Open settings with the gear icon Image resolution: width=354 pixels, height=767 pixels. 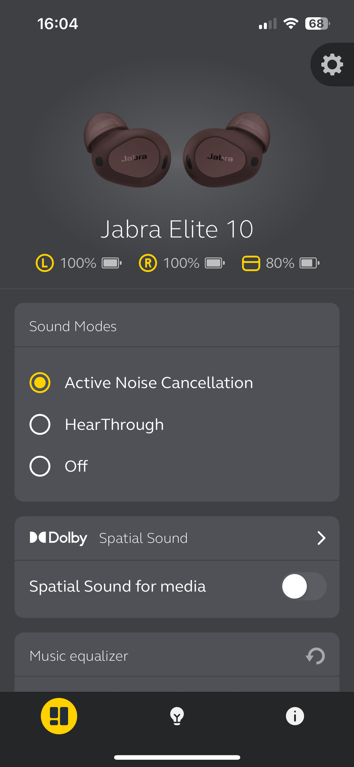click(332, 64)
